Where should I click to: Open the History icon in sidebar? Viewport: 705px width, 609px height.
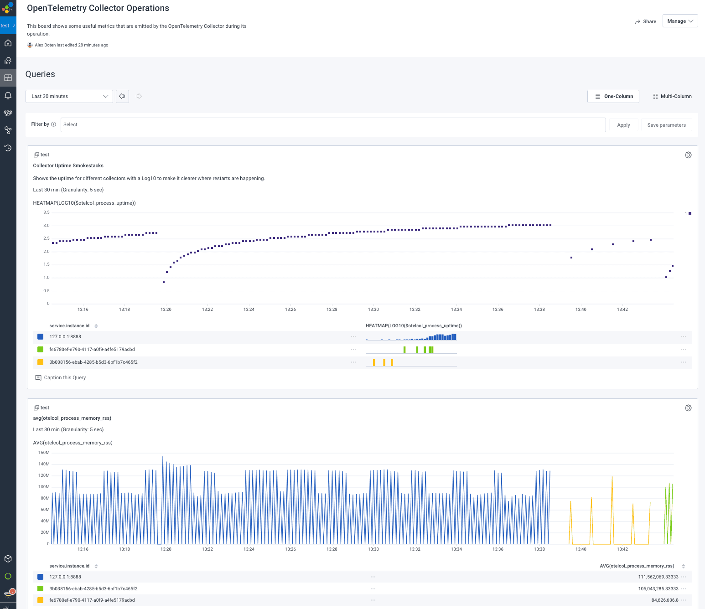8,148
